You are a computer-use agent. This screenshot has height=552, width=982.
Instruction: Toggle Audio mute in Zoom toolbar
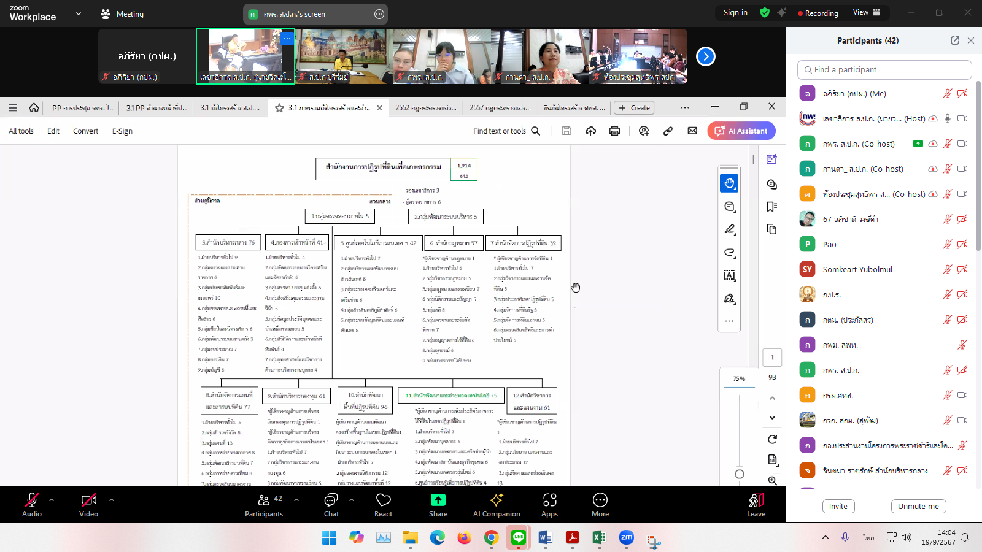(32, 505)
